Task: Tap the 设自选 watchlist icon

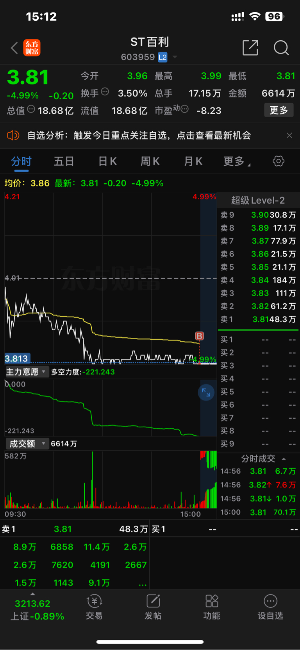Action: coord(270,607)
